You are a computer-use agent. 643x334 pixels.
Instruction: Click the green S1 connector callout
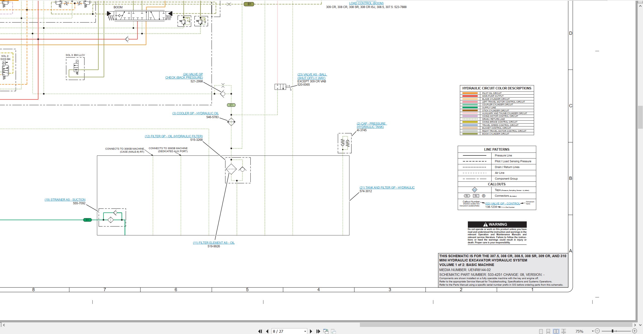(x=87, y=220)
